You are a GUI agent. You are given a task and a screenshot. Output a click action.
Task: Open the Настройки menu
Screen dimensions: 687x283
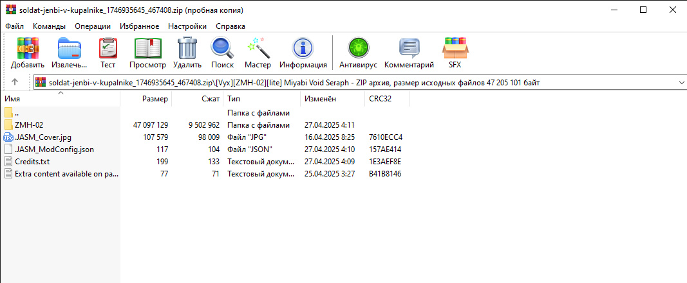(187, 26)
